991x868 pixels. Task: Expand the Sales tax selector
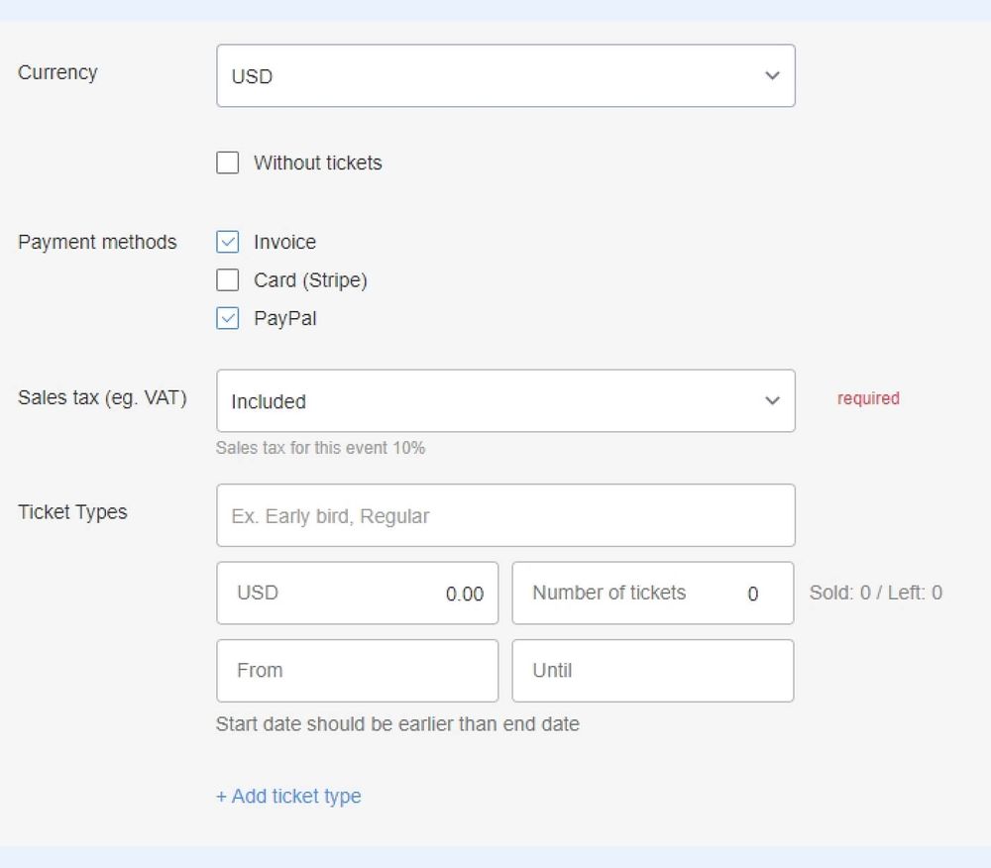point(505,400)
